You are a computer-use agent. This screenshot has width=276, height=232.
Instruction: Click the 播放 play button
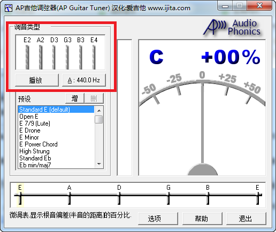pyautogui.click(x=37, y=80)
